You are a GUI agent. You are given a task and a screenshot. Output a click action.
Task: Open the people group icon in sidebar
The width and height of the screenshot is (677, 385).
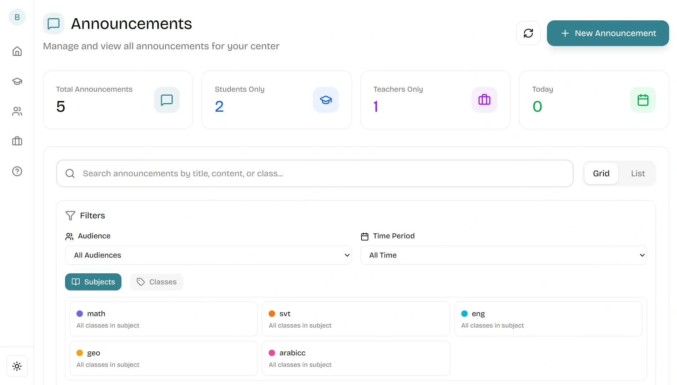(x=17, y=112)
